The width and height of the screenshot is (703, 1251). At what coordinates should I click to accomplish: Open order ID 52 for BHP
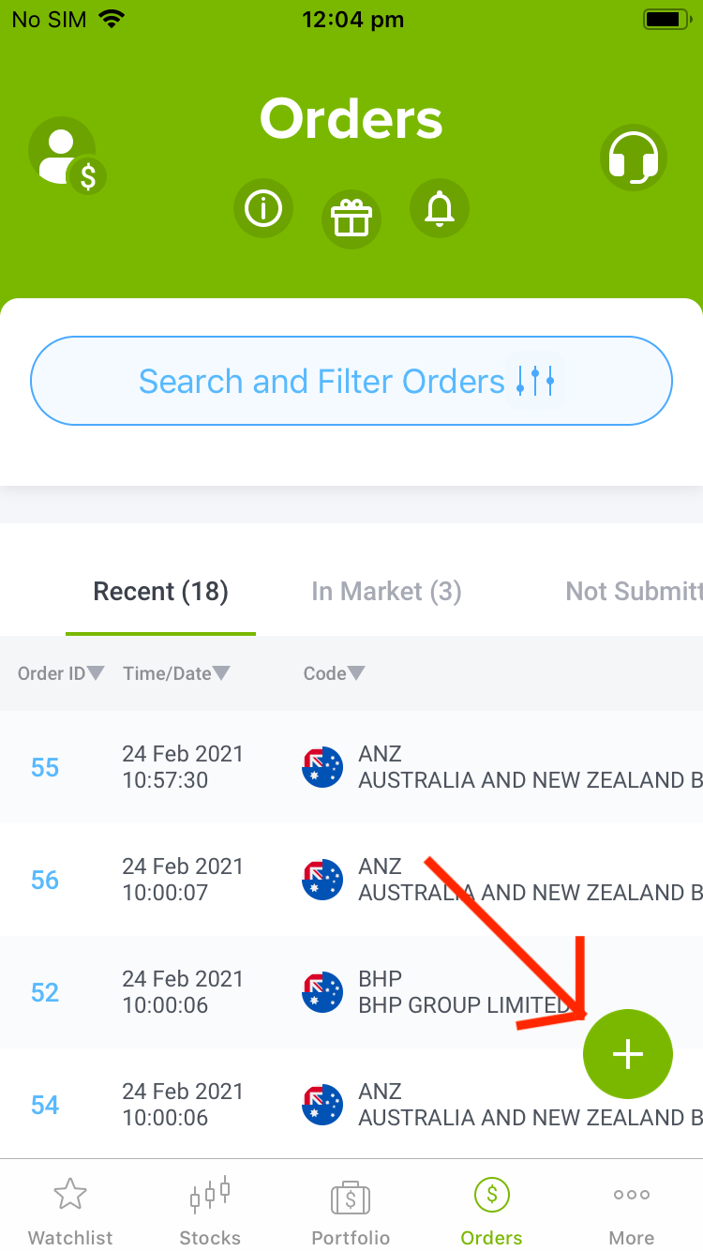45,992
